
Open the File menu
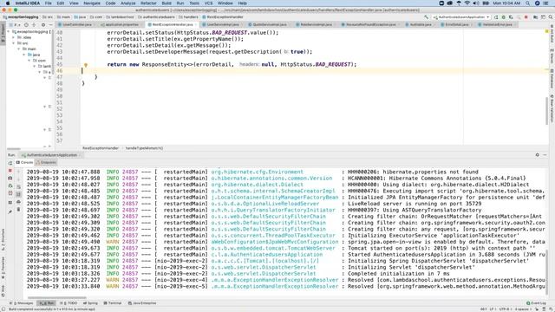tap(48, 3)
